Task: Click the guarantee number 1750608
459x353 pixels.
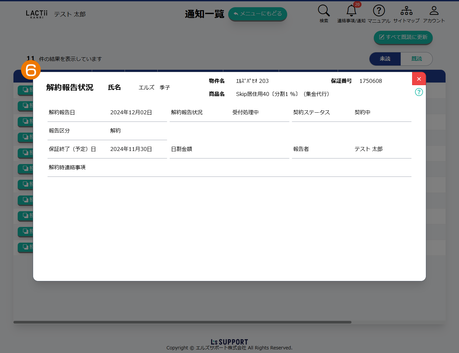Action: point(370,81)
